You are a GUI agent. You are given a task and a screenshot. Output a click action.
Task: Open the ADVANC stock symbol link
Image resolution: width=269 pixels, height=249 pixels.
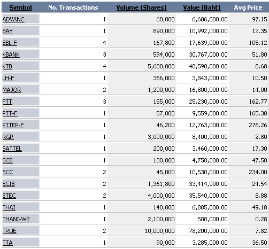pos(13,19)
